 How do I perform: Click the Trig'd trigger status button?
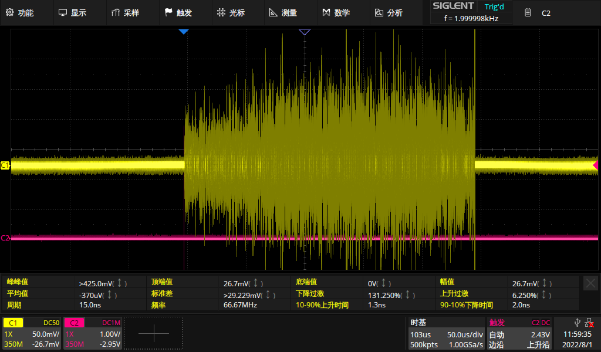[x=494, y=7]
